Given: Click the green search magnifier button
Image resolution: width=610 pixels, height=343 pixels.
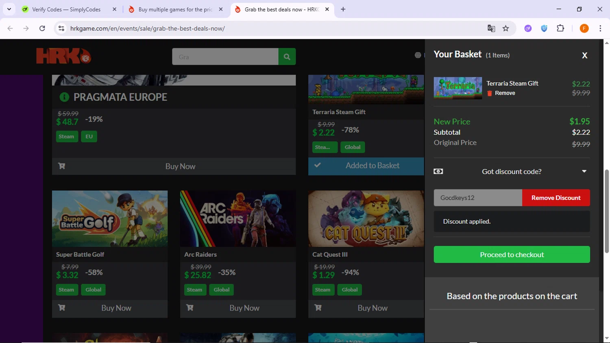Looking at the screenshot, I should coord(287,57).
